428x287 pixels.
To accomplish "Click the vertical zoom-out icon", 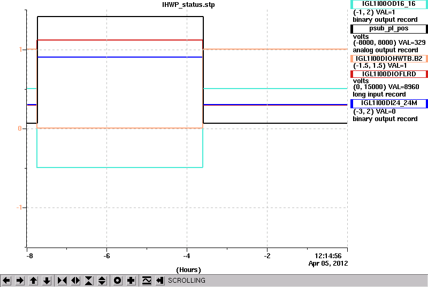I will point(102,281).
